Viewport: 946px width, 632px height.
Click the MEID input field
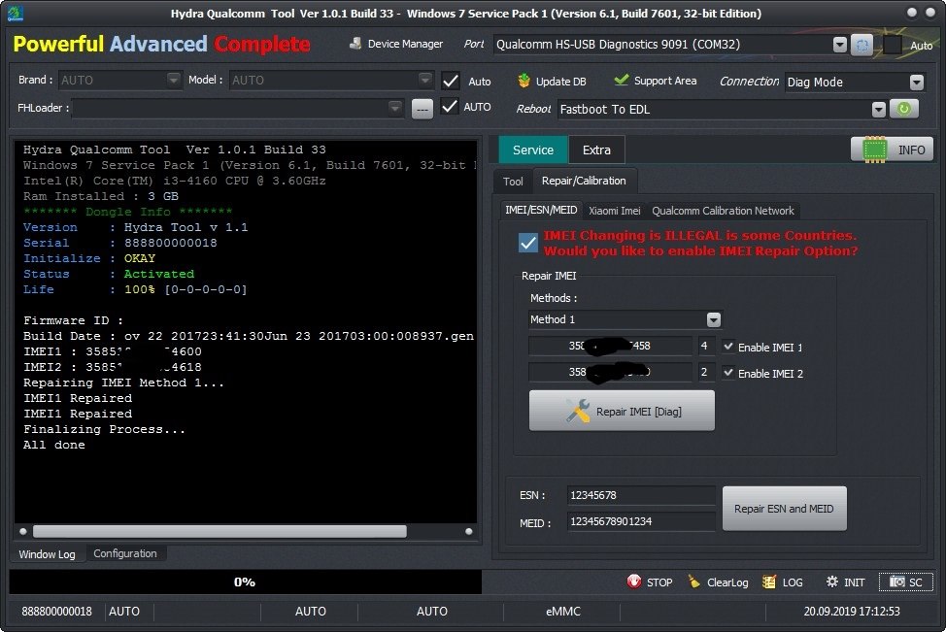point(641,521)
